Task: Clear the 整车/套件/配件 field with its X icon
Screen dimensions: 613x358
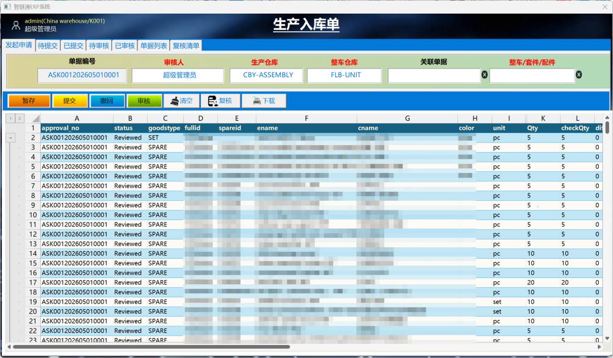Action: pos(578,75)
